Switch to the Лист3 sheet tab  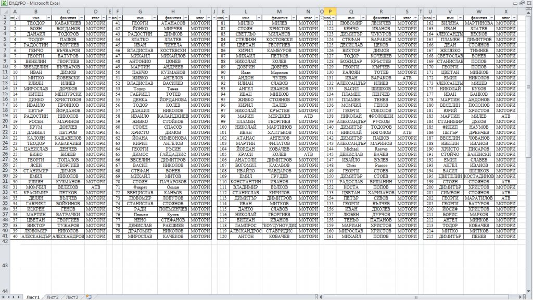[72, 297]
